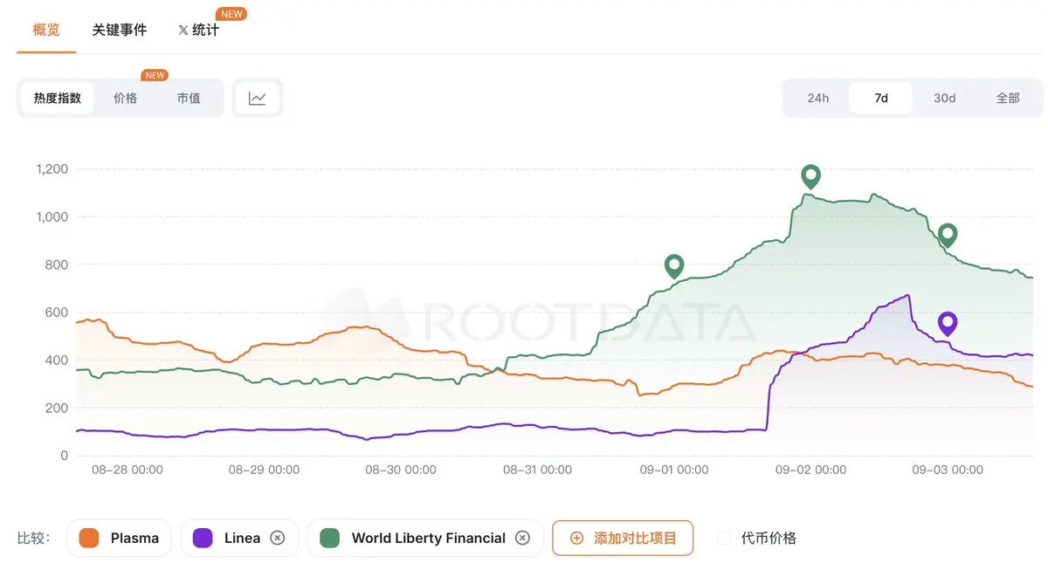The image size is (1048, 577).
Task: Open the X 统计 tab
Action: tap(198, 30)
